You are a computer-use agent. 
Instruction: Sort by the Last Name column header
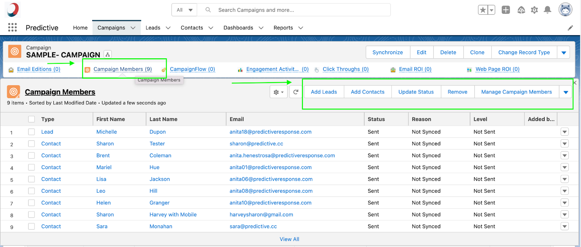(163, 119)
